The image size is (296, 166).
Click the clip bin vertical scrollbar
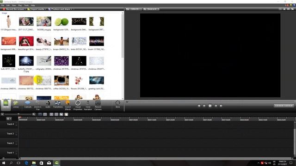(123, 36)
